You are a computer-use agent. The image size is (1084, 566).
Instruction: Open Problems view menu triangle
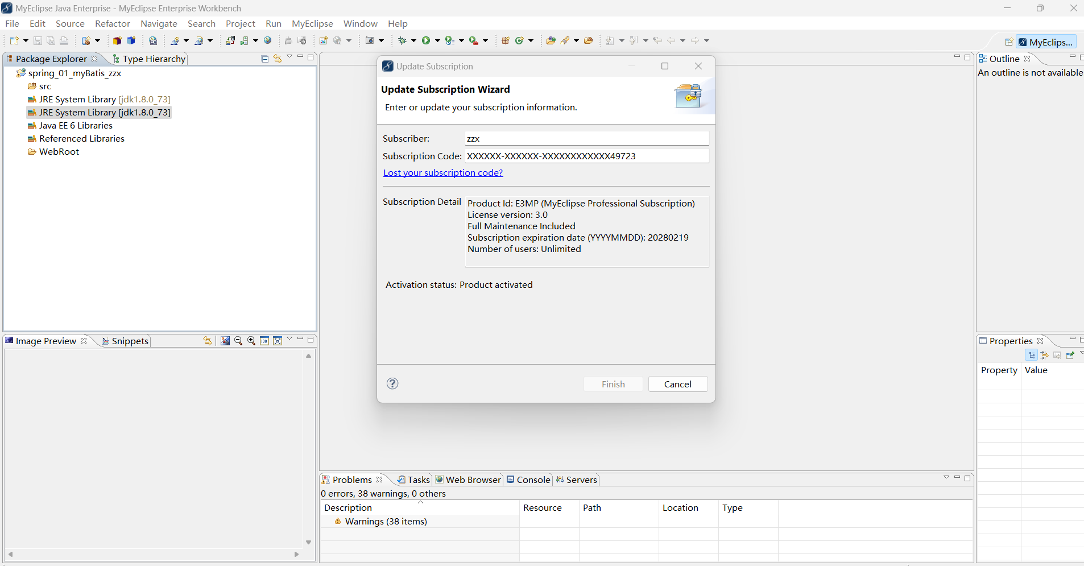coord(946,477)
